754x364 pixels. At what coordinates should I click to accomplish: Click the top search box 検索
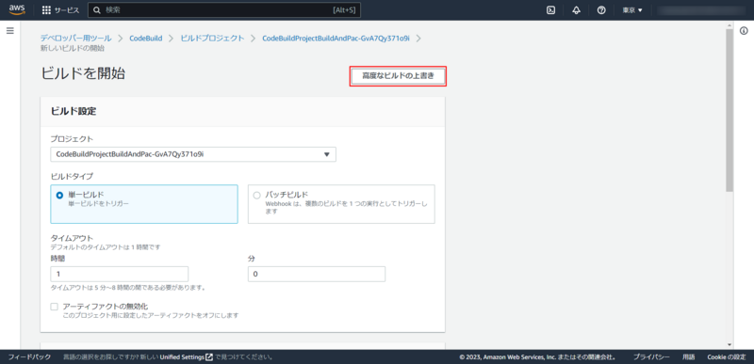224,10
